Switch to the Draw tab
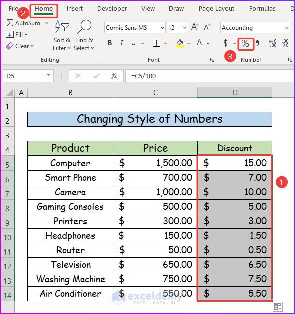Image resolution: width=295 pixels, height=314 pixels. [176, 9]
